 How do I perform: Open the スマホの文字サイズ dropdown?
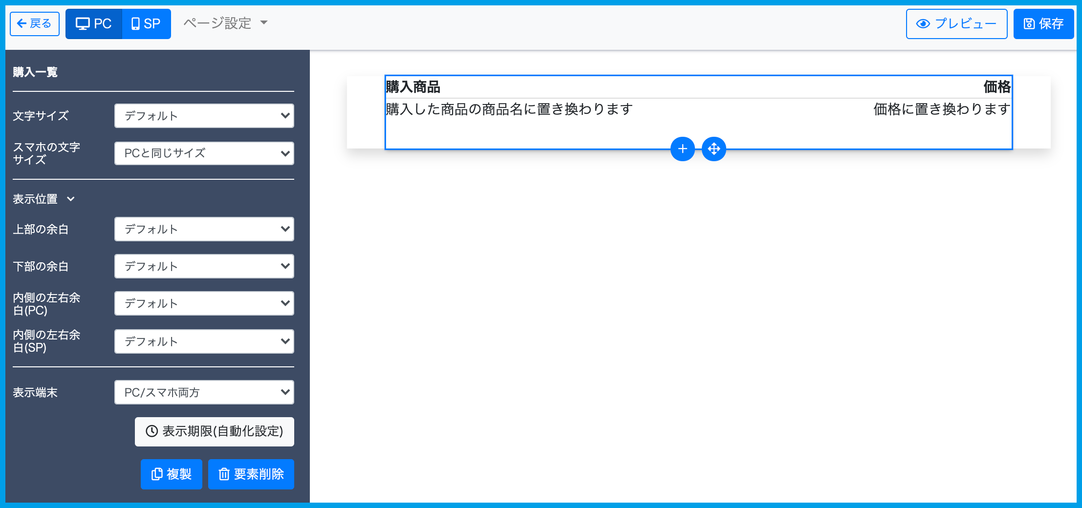(x=204, y=153)
